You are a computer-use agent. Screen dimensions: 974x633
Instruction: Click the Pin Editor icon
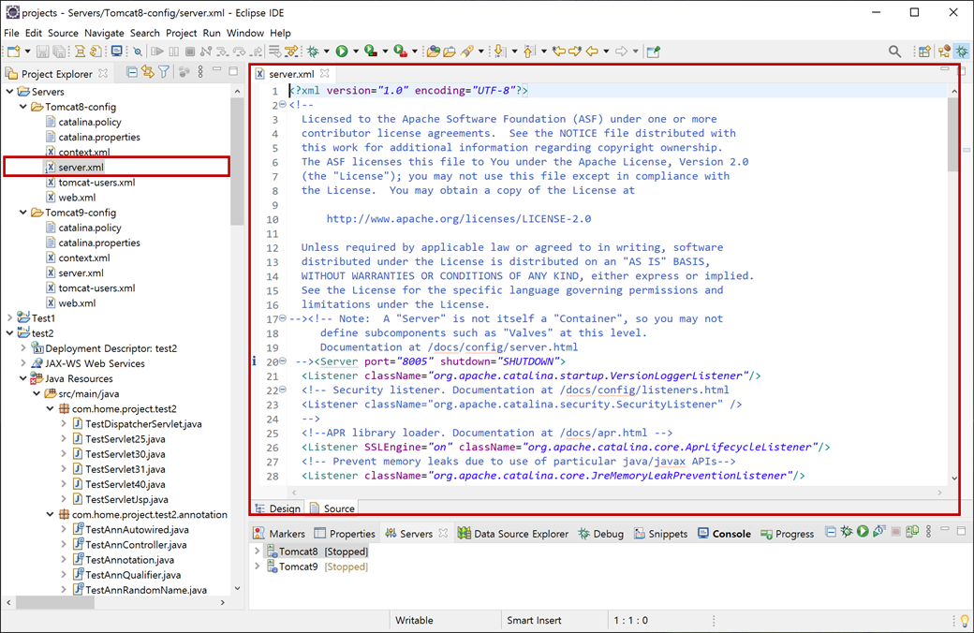pos(653,52)
